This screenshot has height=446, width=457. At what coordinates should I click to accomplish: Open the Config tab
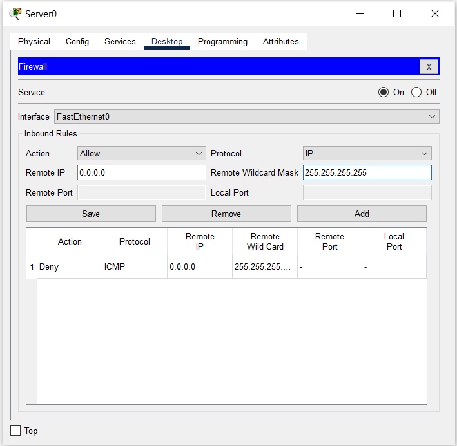tap(77, 41)
